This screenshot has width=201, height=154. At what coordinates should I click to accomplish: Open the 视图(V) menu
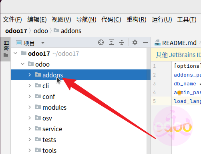coord(61,20)
